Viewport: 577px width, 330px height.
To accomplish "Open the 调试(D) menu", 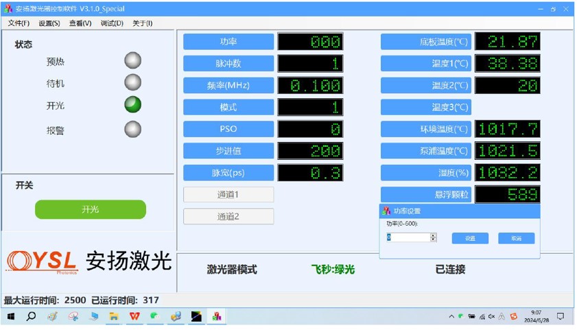I will tap(112, 23).
